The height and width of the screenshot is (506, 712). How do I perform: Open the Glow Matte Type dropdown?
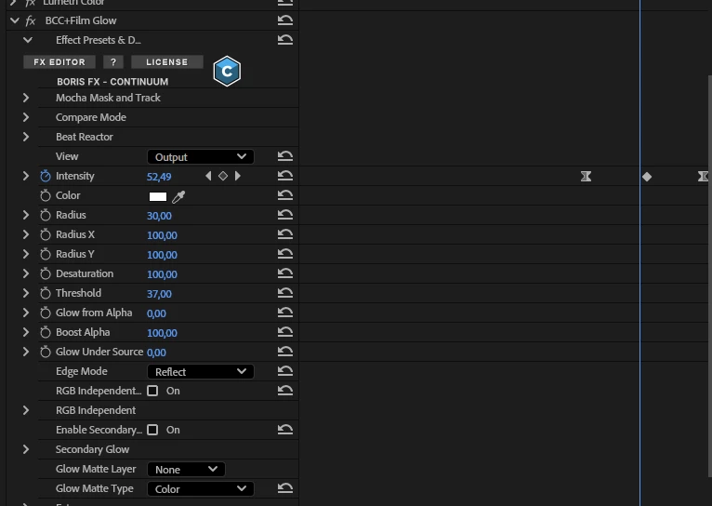click(200, 488)
